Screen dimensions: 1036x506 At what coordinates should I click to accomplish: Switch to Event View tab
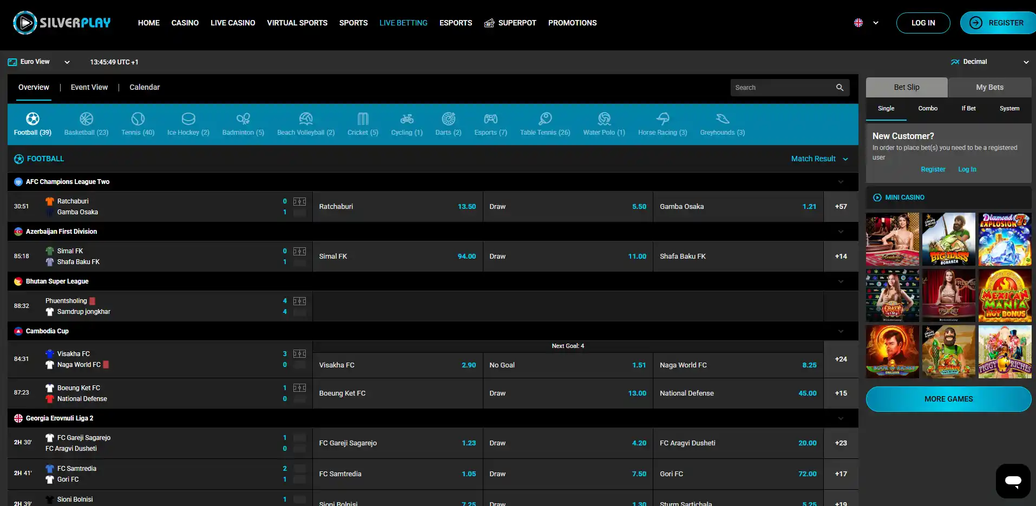89,87
